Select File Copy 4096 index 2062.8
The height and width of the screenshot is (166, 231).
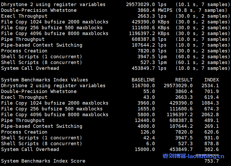pyautogui.click(x=210, y=115)
